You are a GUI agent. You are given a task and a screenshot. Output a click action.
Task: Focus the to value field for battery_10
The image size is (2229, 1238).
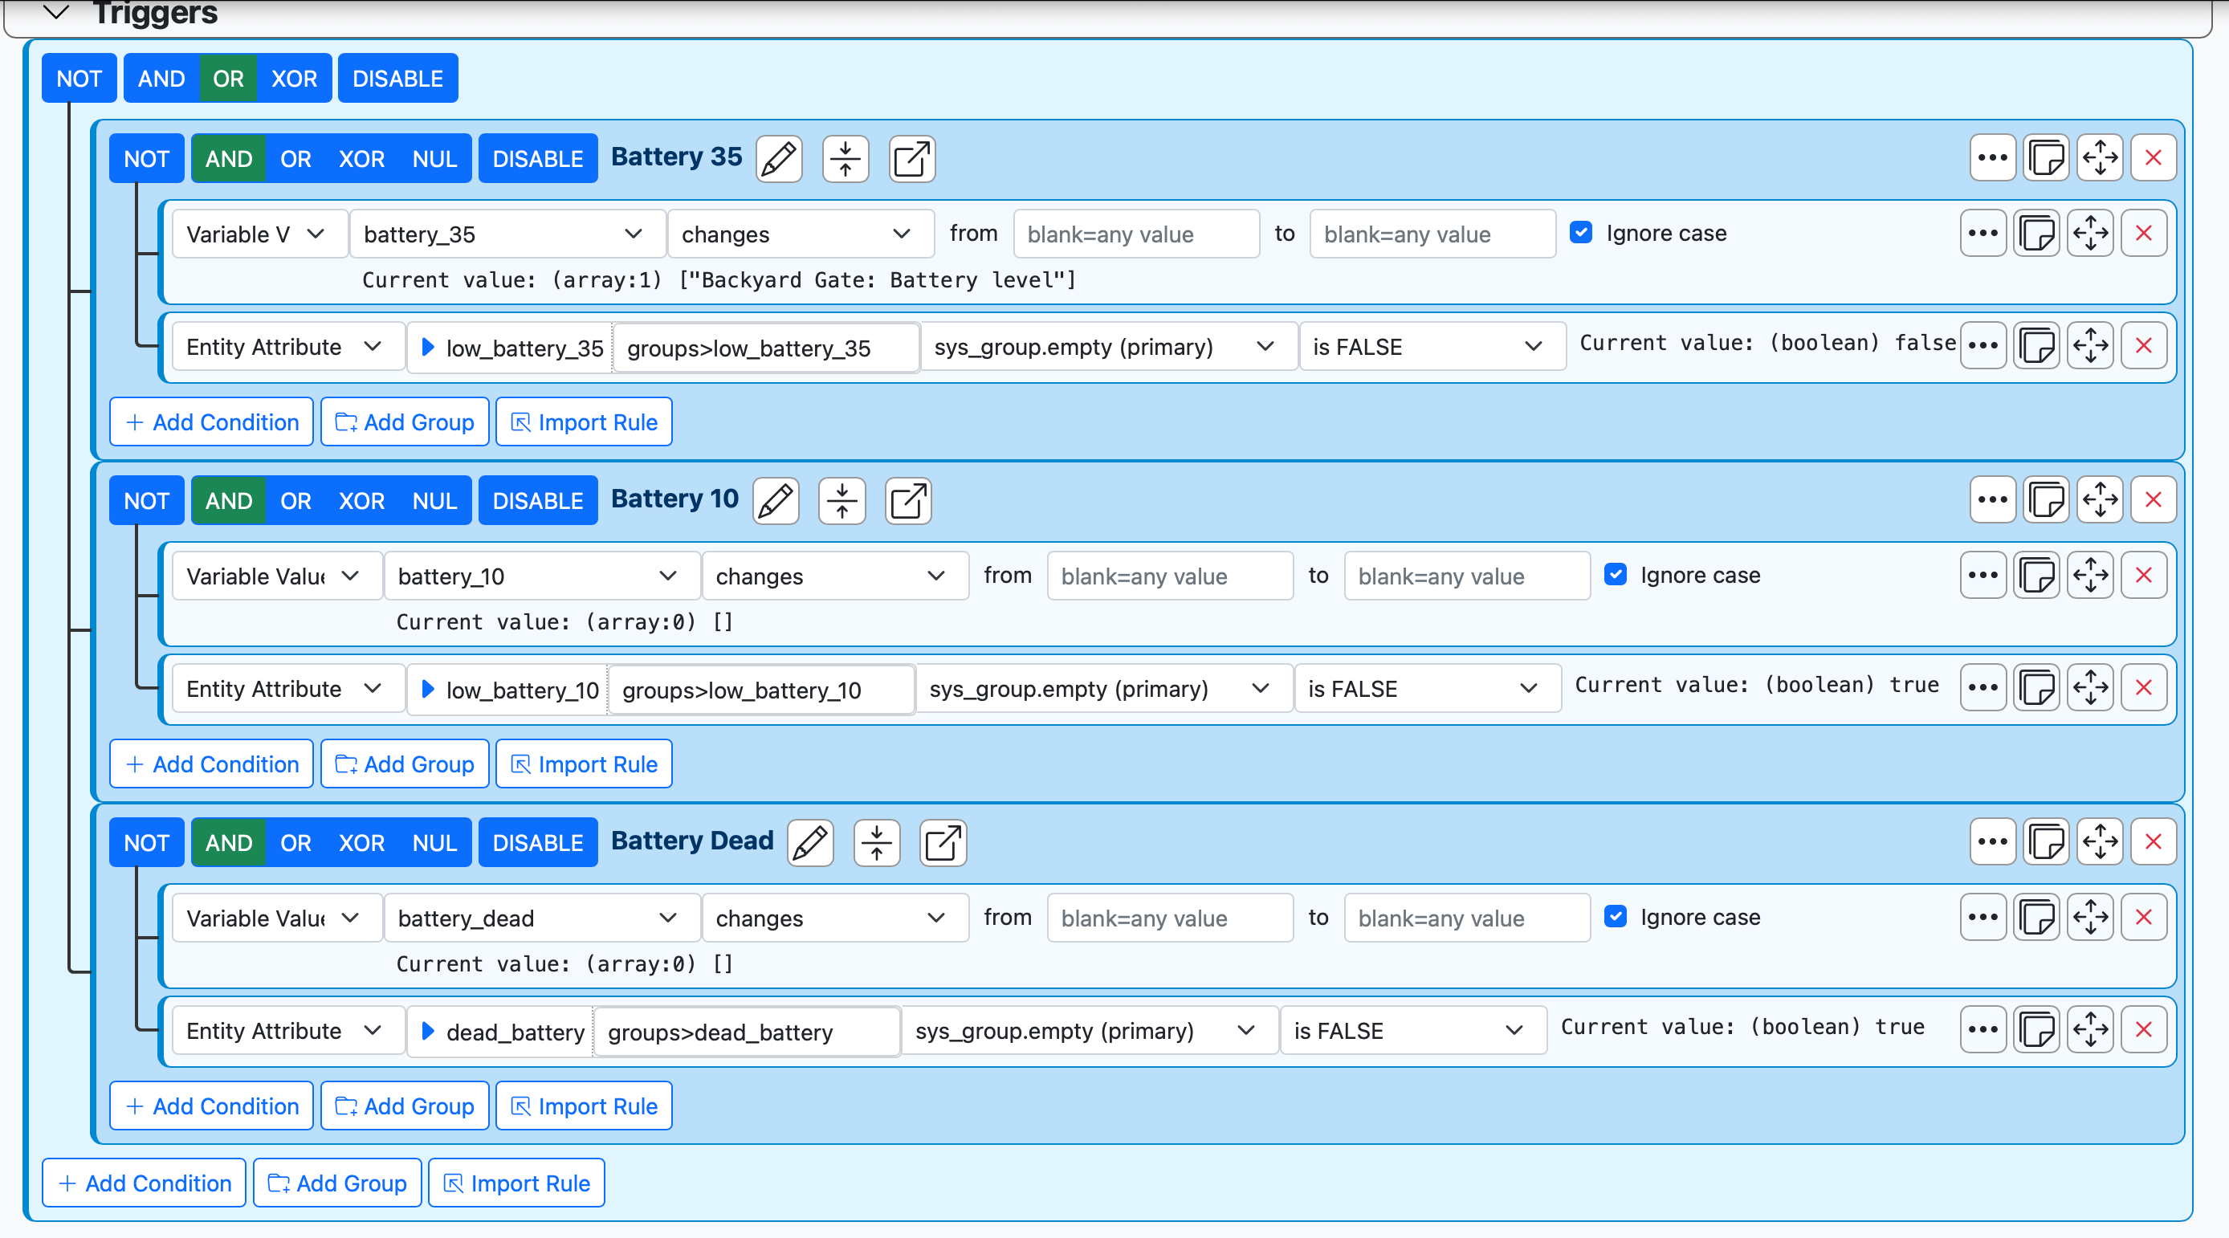[1467, 576]
